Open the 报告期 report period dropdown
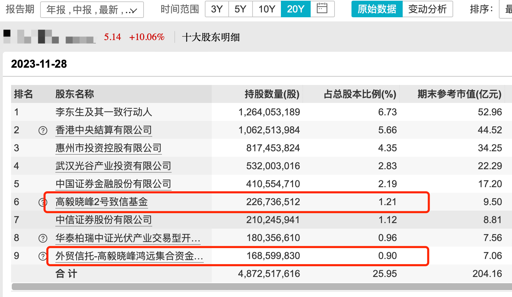This screenshot has width=512, height=297. (x=92, y=10)
